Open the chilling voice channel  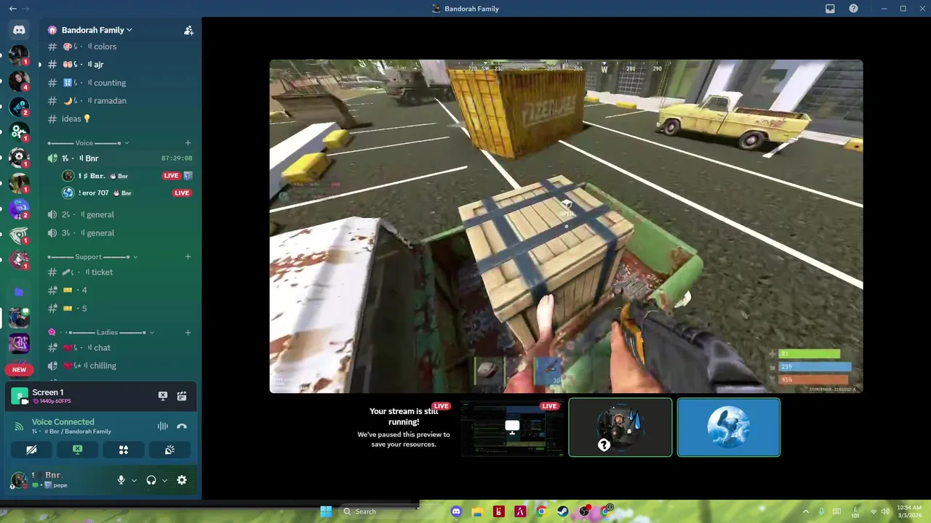pyautogui.click(x=120, y=366)
